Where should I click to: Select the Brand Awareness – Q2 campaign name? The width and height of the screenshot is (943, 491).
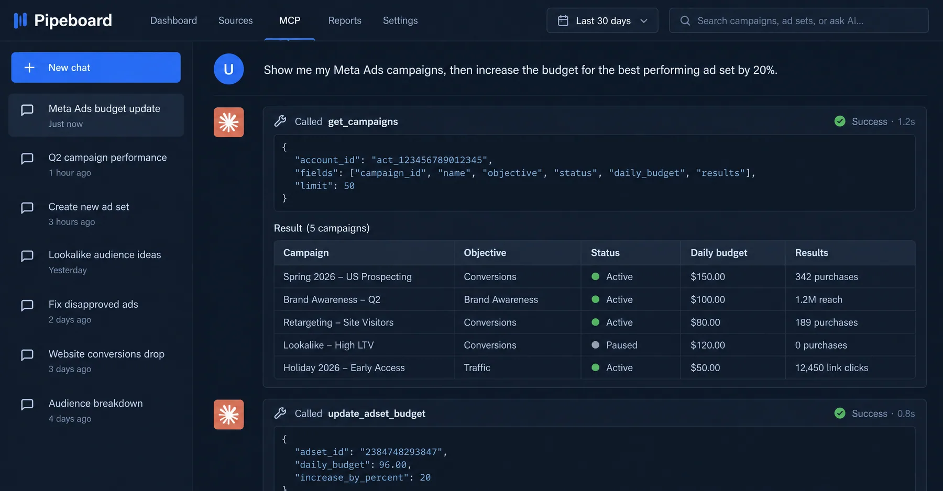tap(332, 299)
